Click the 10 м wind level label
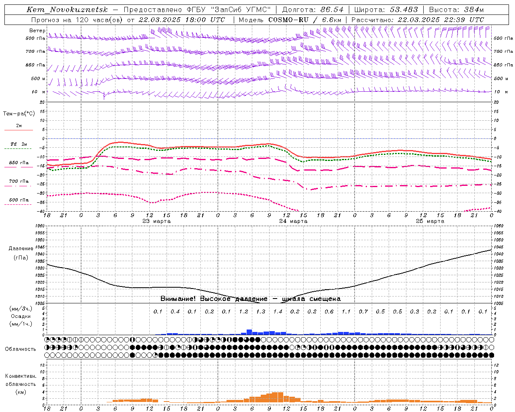The height and width of the screenshot is (412, 515). tap(38, 92)
